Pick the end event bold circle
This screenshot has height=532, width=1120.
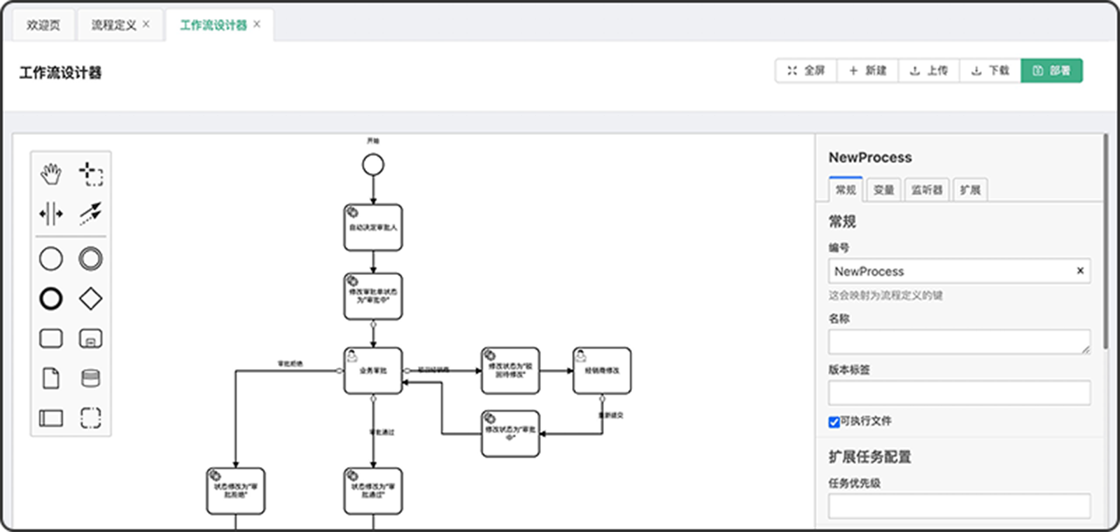click(51, 299)
